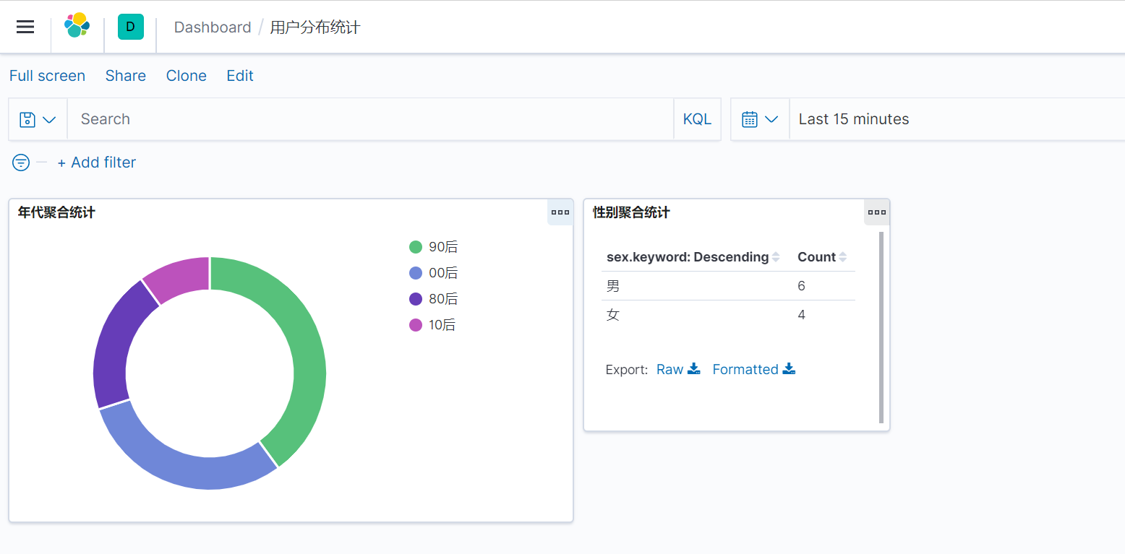Click the 00后 legend label
Image resolution: width=1125 pixels, height=554 pixels.
coord(443,273)
